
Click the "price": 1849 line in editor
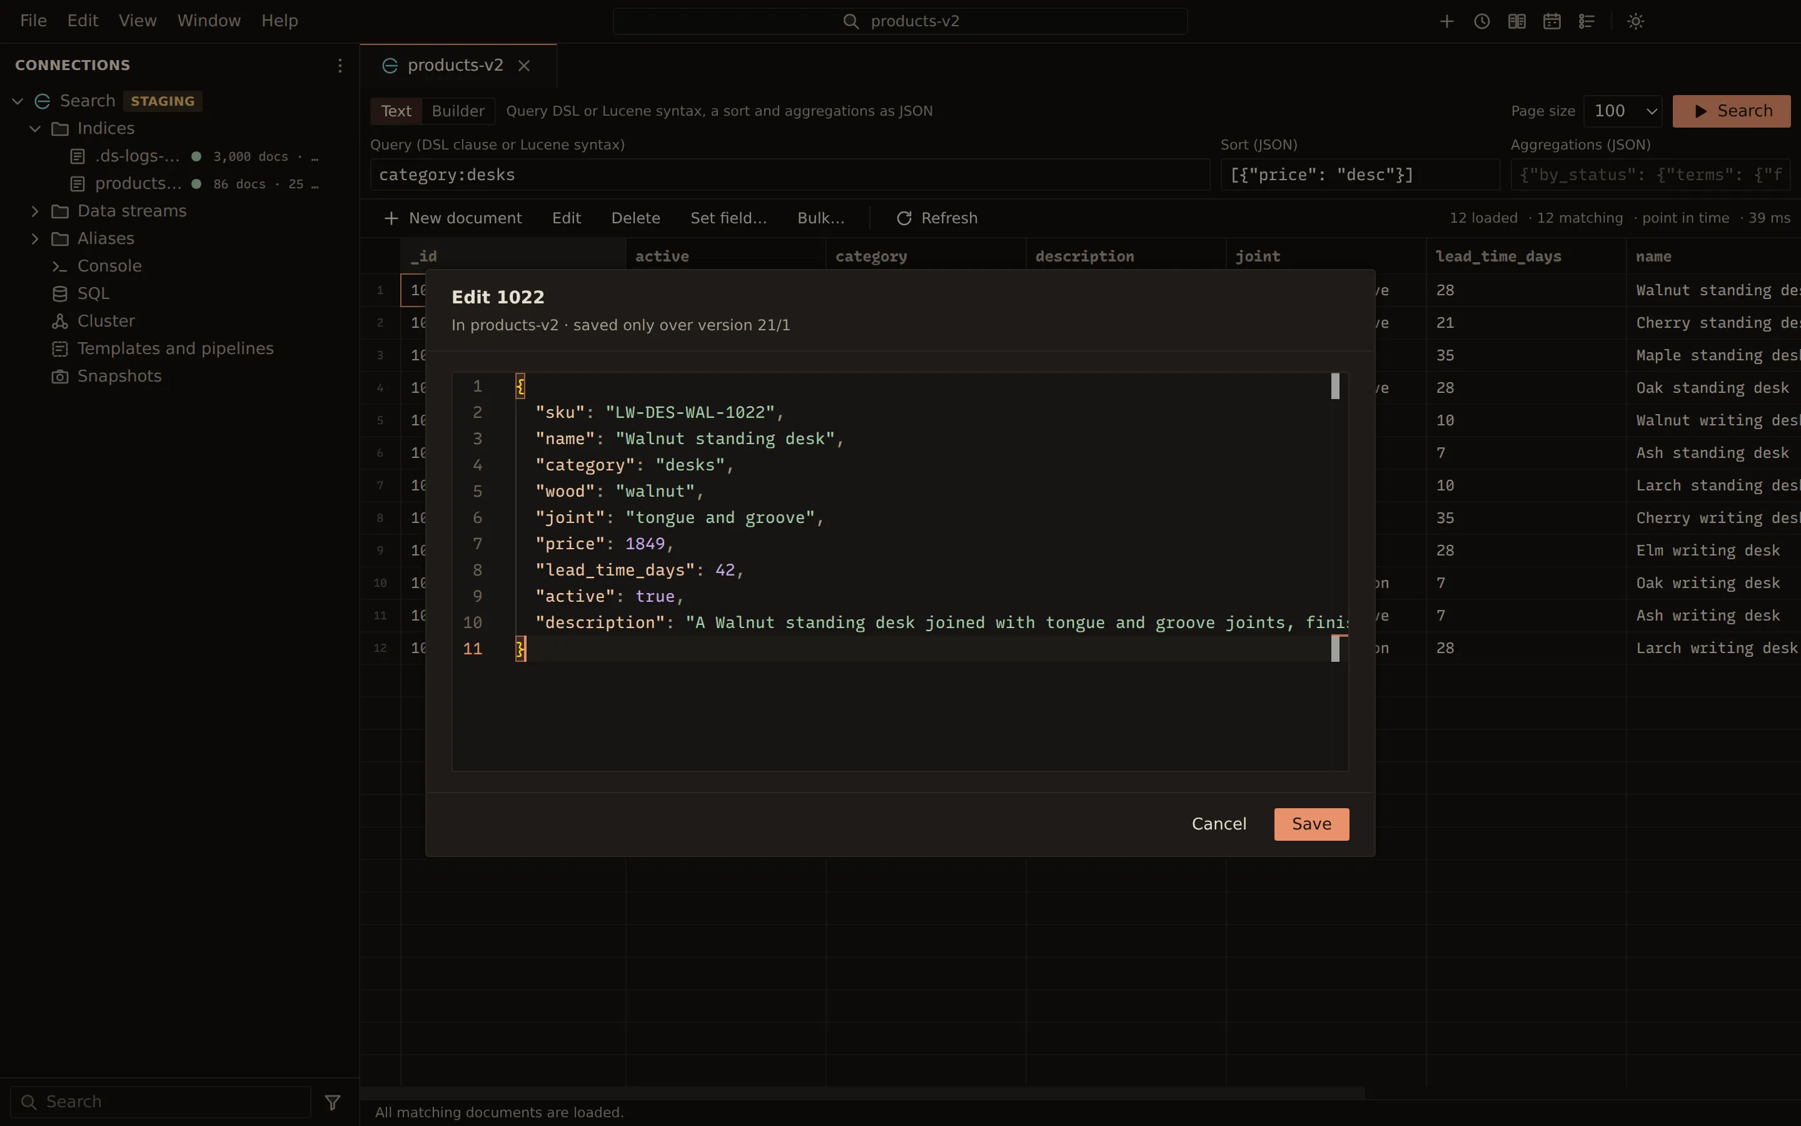604,544
